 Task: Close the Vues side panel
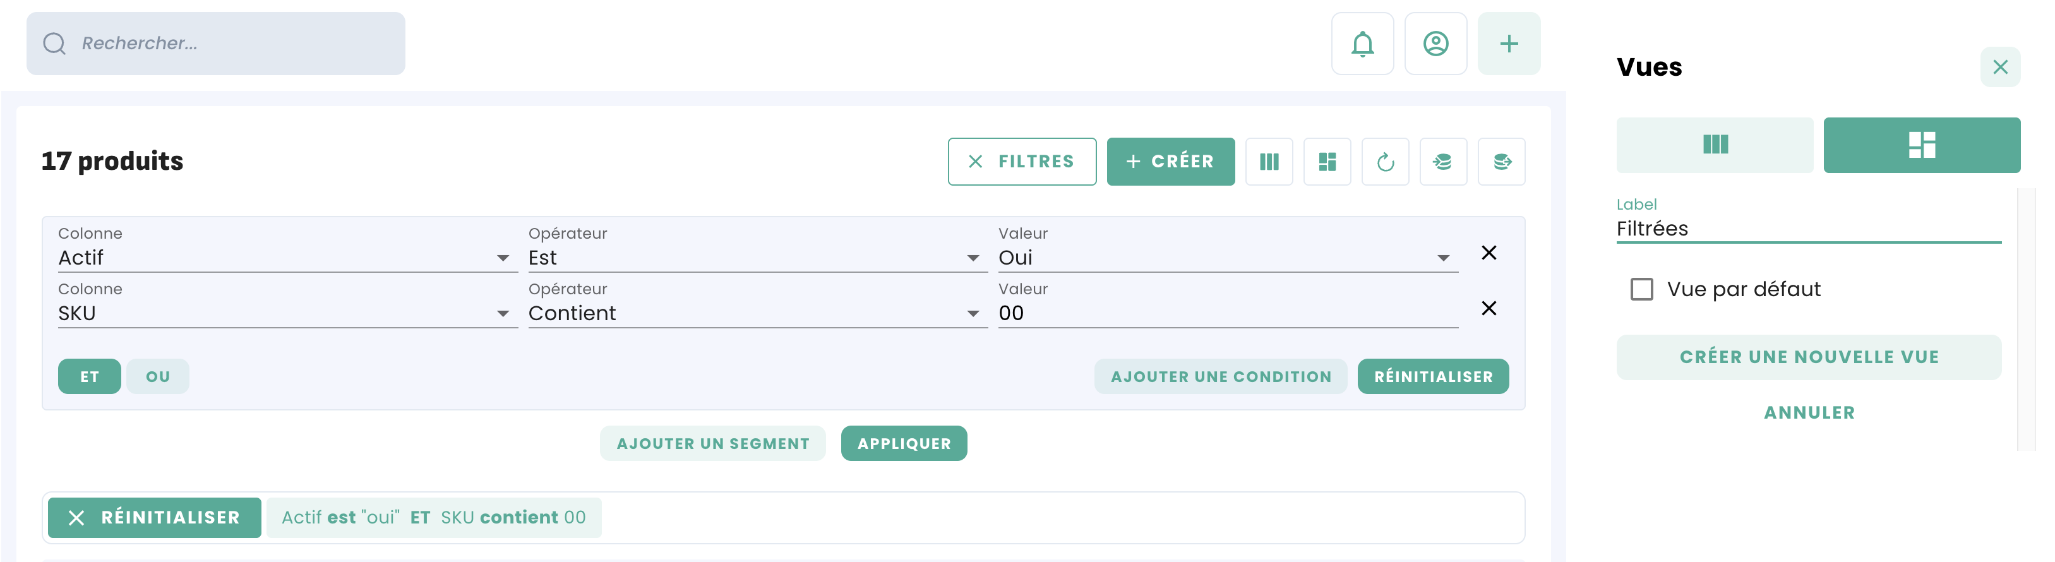click(x=1999, y=67)
